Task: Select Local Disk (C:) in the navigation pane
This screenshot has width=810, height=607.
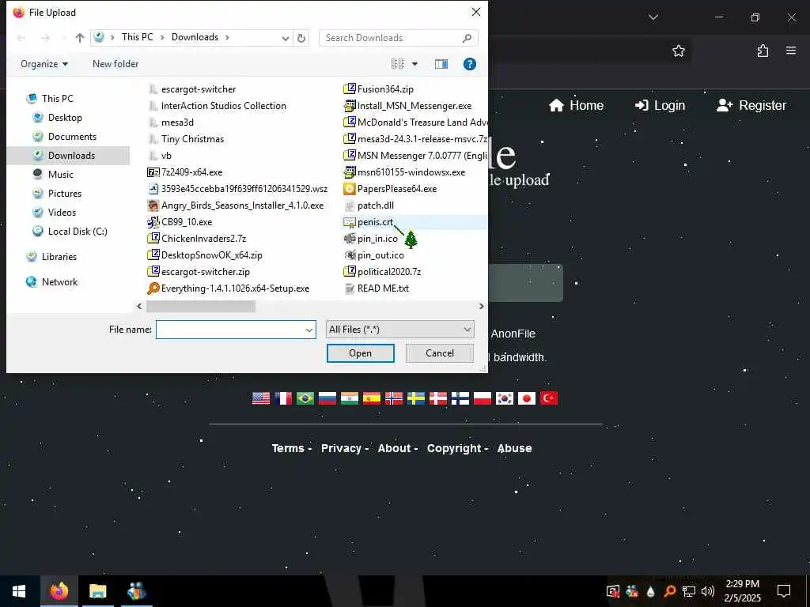Action: point(78,232)
